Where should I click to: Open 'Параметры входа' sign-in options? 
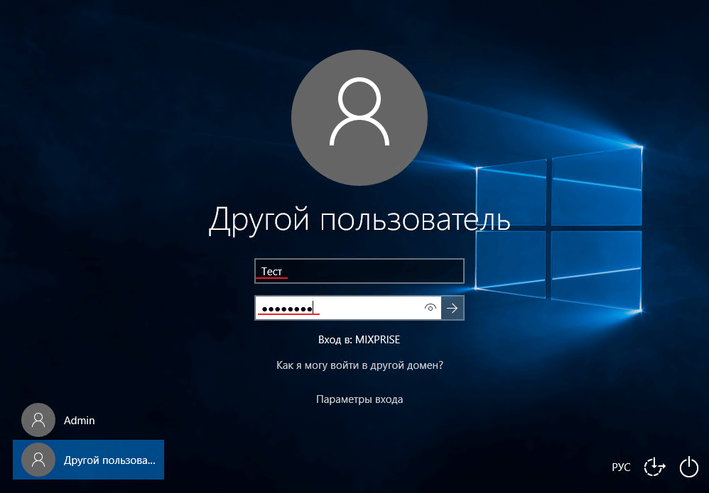(359, 399)
